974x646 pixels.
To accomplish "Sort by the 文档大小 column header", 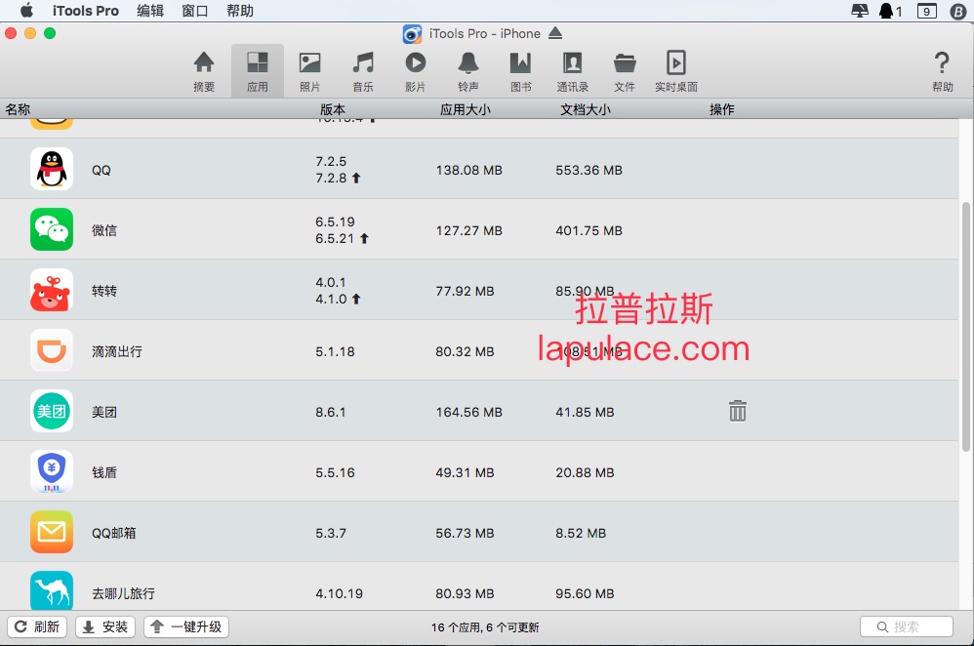I will (586, 109).
